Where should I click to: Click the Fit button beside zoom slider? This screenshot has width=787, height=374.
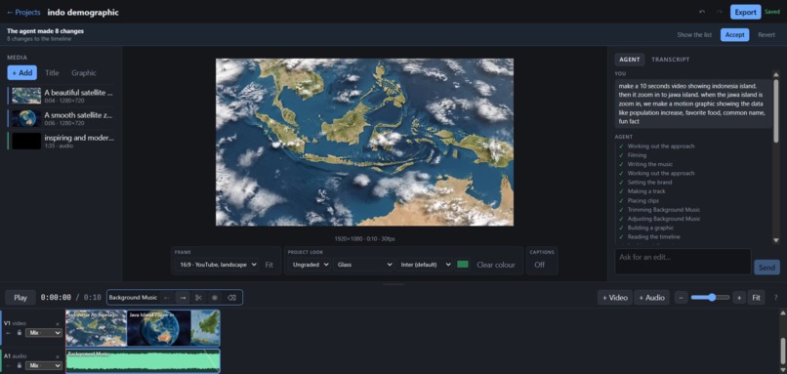(756, 298)
